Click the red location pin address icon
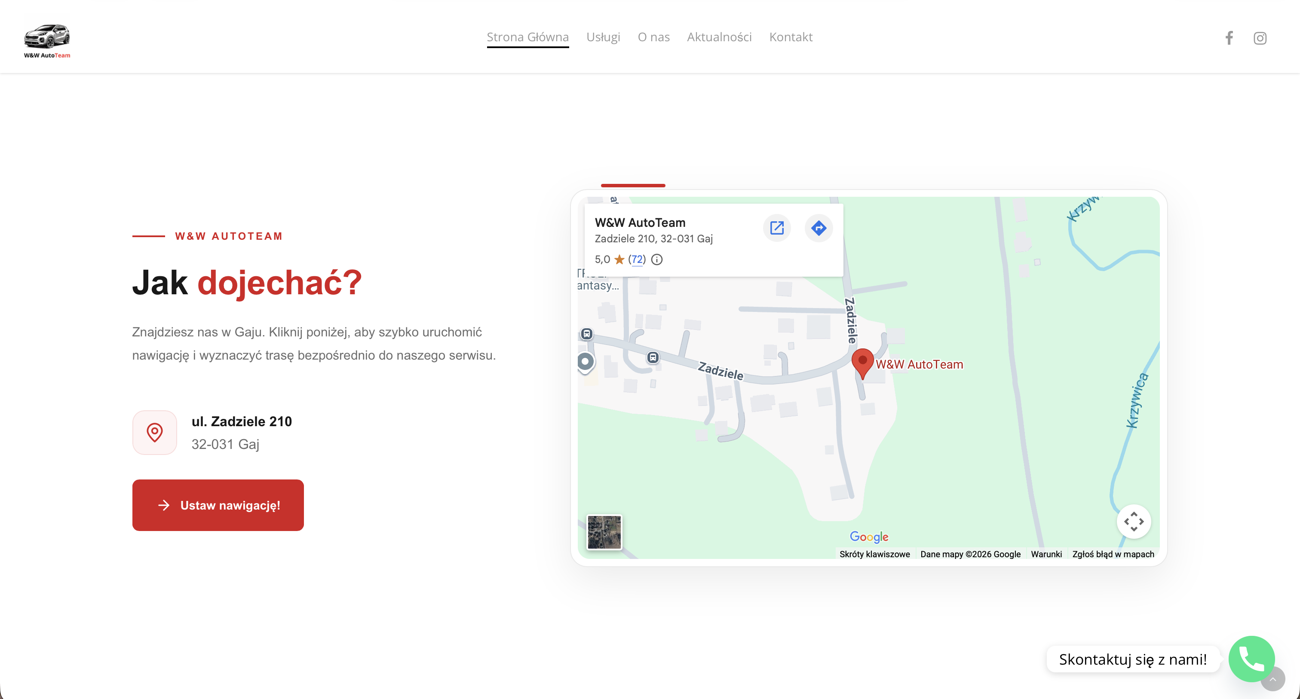1300x699 pixels. 154,432
